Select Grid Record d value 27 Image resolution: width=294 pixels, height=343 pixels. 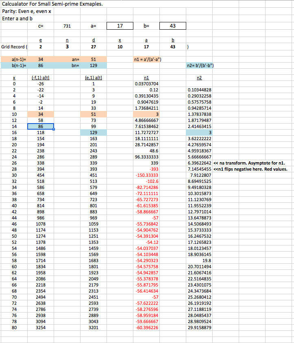tap(94, 47)
